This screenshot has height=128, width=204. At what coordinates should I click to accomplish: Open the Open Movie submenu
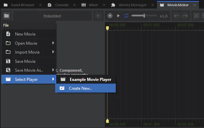coord(29,43)
